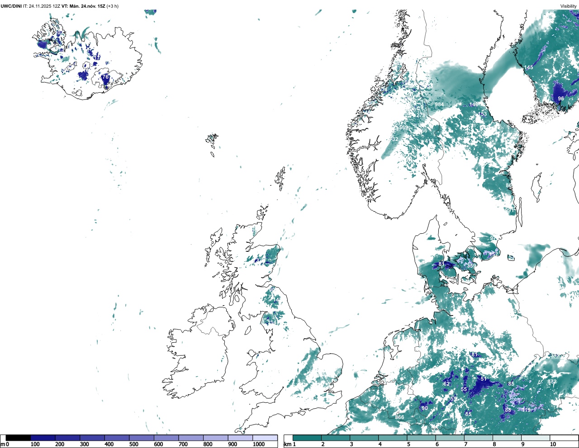This screenshot has width=579, height=448.
Task: Click the '119' value at the bottom right
Action: [526, 410]
